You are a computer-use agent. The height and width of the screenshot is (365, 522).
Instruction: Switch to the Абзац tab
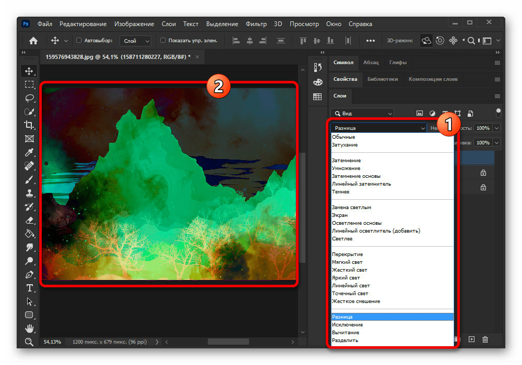point(371,62)
